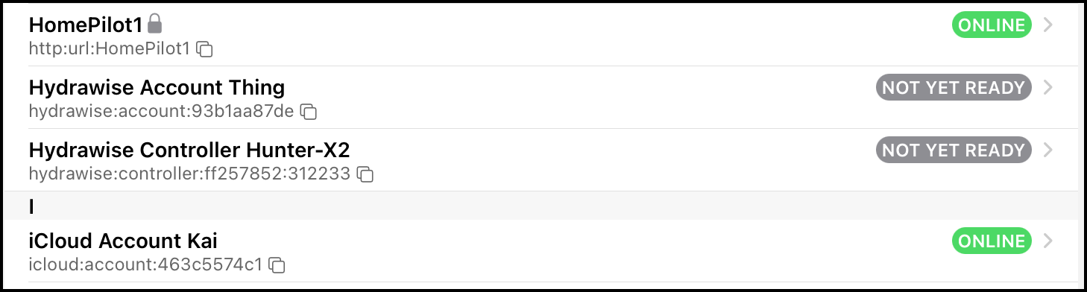The image size is (1087, 292).
Task: Select the HomePilot1 thing title
Action: [86, 25]
